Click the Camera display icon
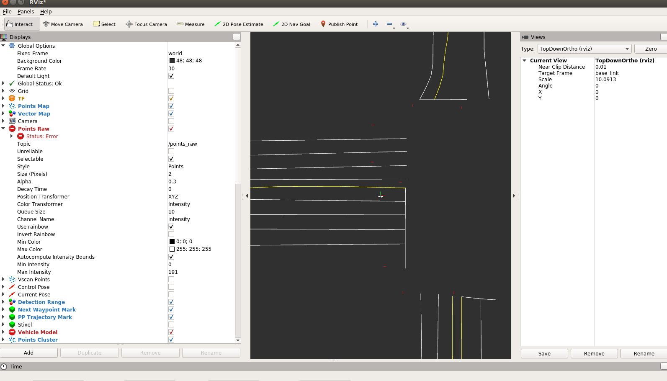 (12, 121)
